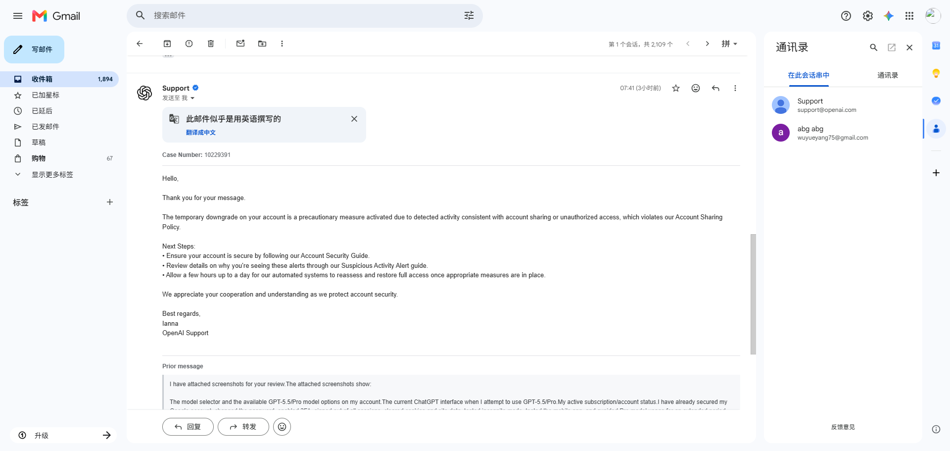Viewport: 950px width, 451px height.
Task: Switch to the 通讯录 tab
Action: [888, 75]
